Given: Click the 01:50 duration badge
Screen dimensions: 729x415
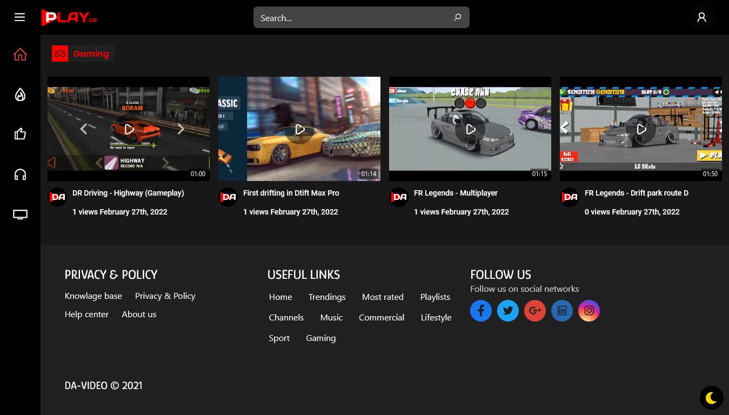Looking at the screenshot, I should pyautogui.click(x=710, y=174).
